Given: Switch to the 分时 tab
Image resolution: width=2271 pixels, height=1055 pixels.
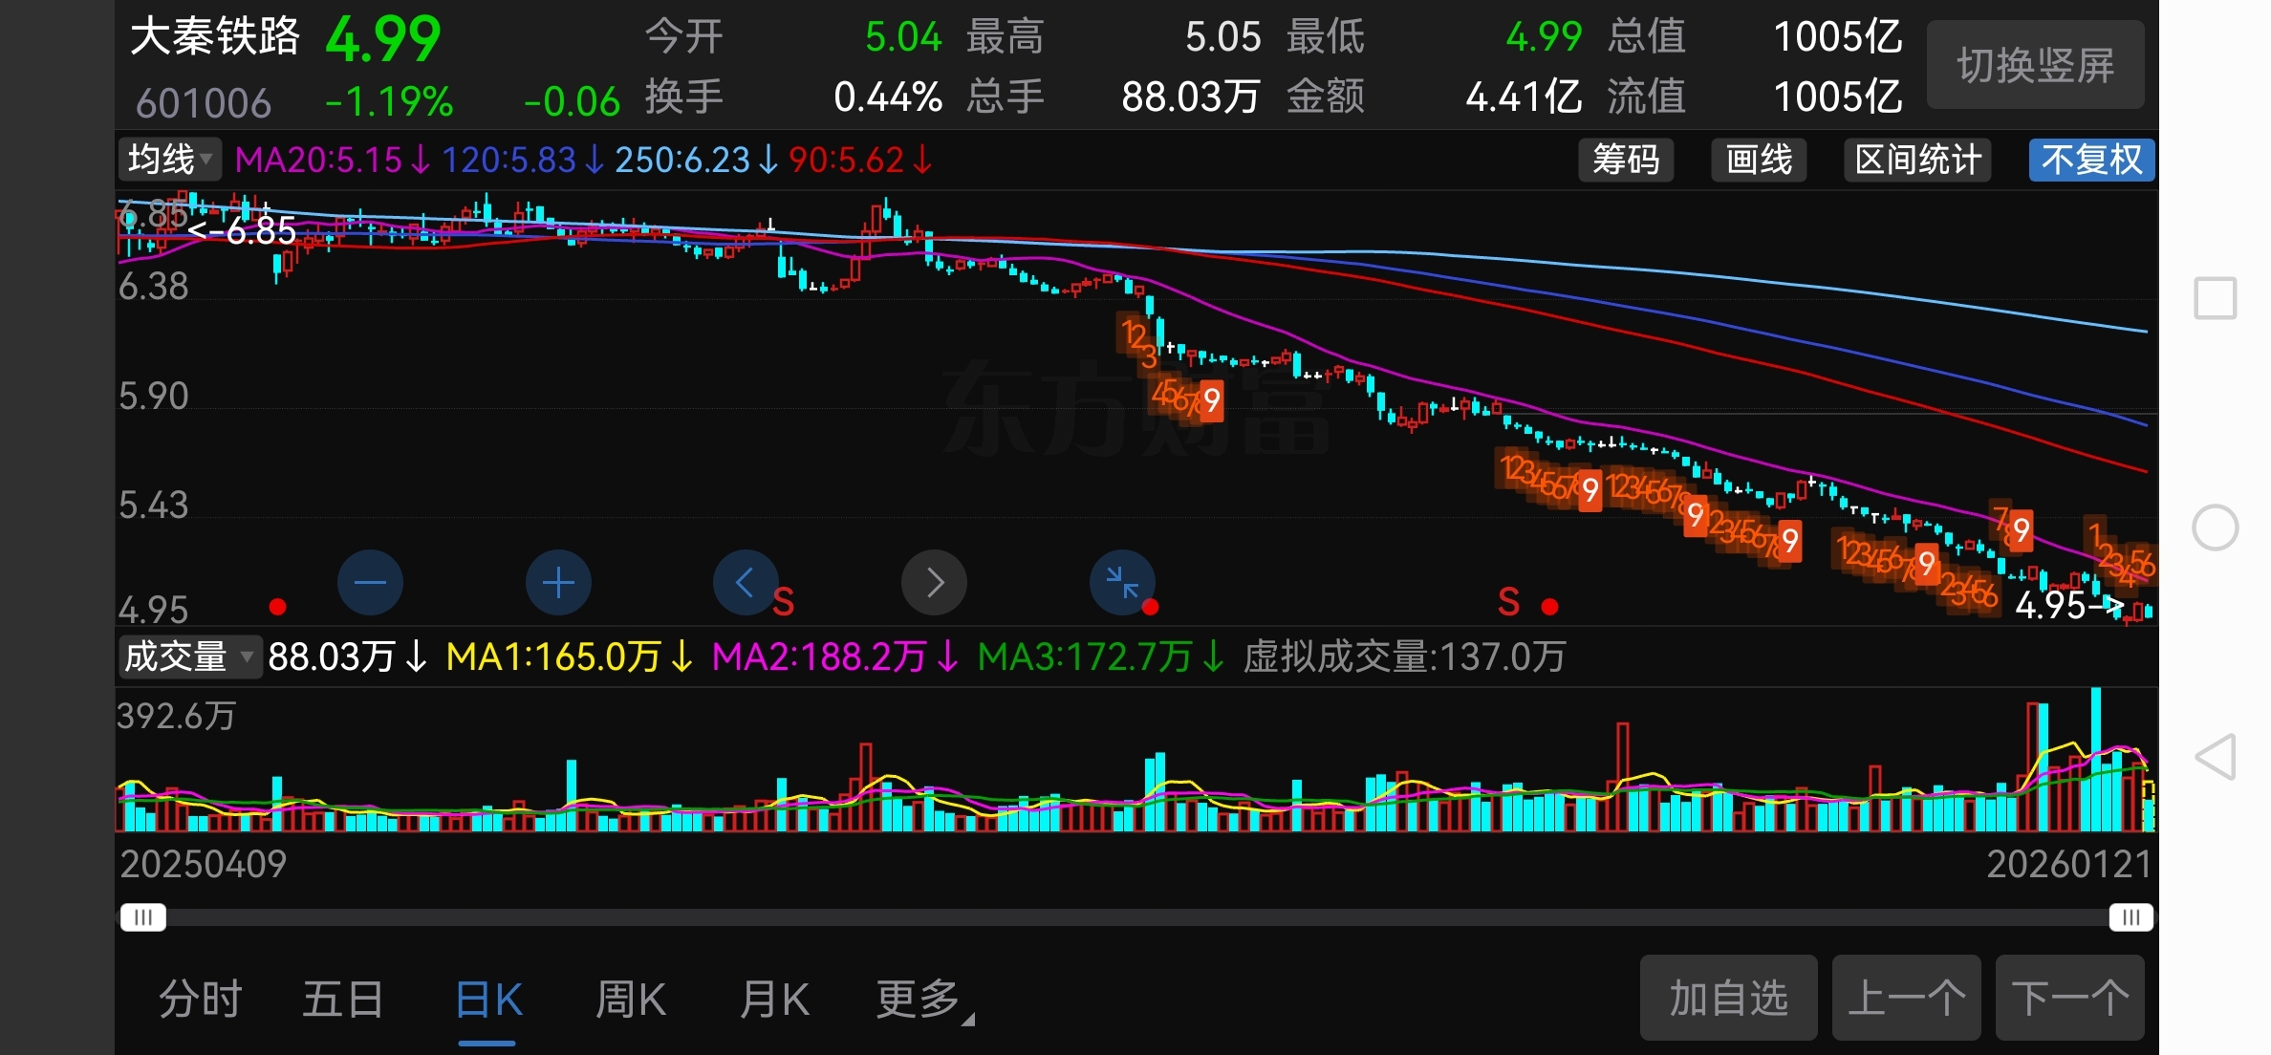Looking at the screenshot, I should pyautogui.click(x=201, y=1000).
